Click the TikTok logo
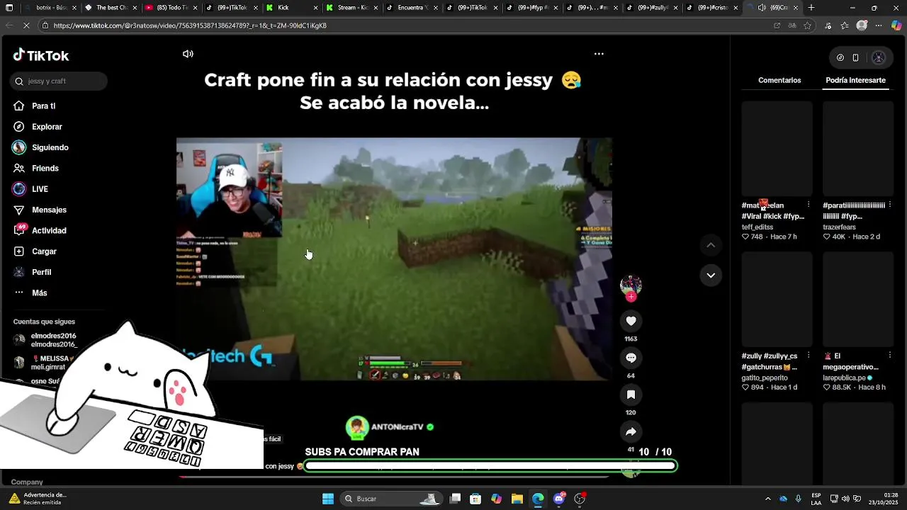The width and height of the screenshot is (907, 510). point(41,55)
